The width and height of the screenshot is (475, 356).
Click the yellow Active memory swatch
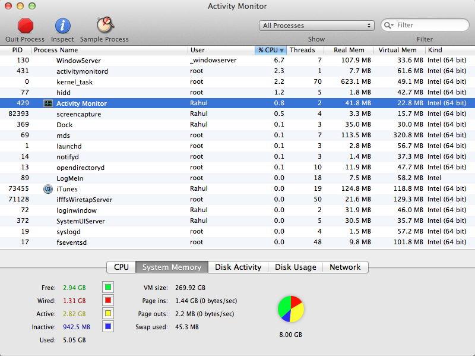point(108,314)
